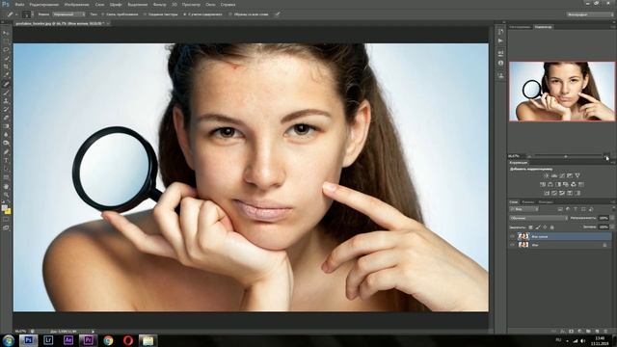Select the Lasso tool
This screenshot has width=617, height=347.
pyautogui.click(x=6, y=49)
